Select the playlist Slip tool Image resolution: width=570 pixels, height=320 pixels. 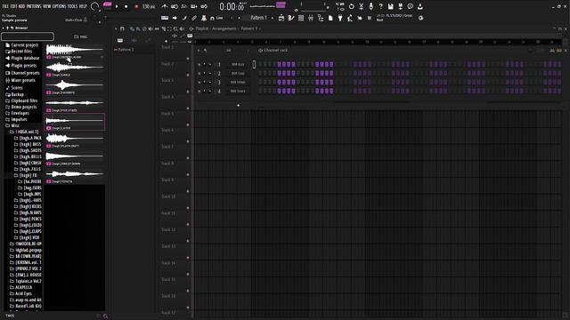coord(157,28)
